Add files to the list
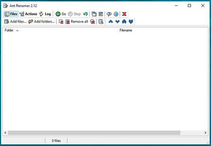Viewport: 211px width, 146px height. [x=15, y=21]
